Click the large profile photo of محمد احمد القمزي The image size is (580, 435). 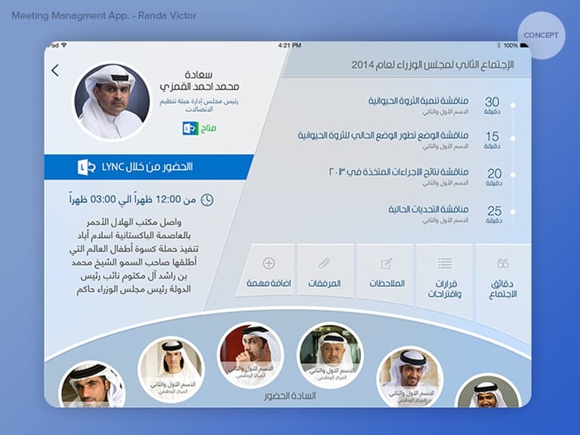point(112,101)
